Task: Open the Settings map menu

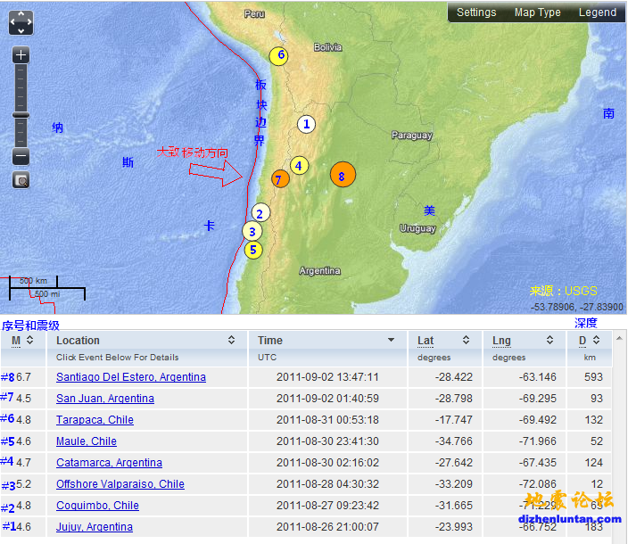Action: [x=476, y=12]
